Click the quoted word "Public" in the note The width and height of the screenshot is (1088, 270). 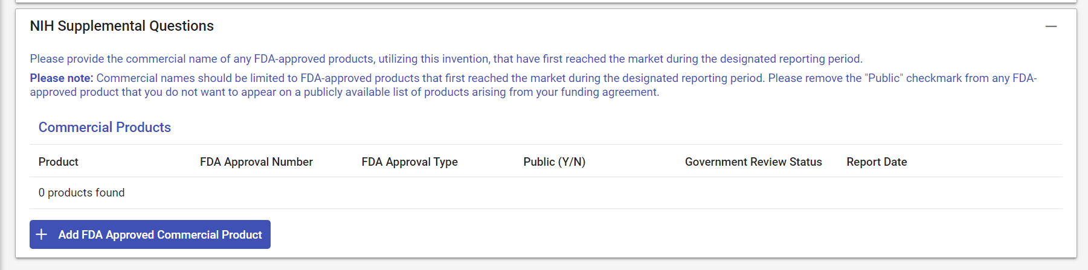point(883,78)
